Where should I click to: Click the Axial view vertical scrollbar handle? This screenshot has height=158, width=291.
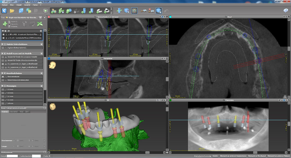point(289,49)
